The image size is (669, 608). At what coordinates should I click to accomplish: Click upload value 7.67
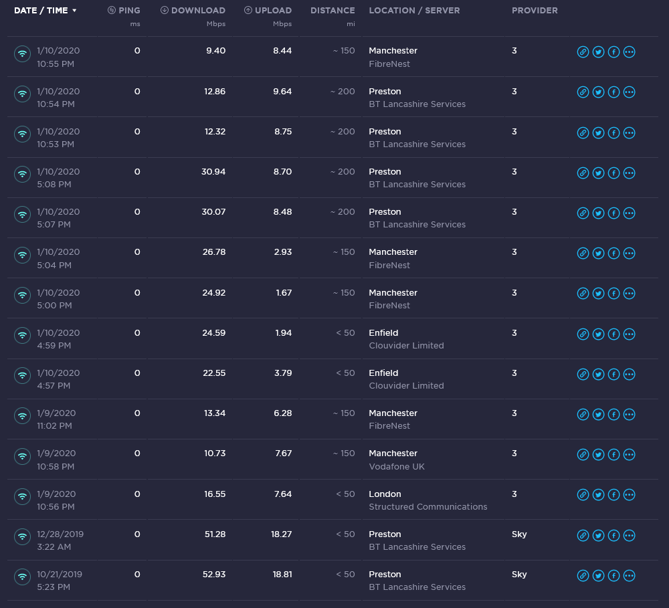coord(283,453)
